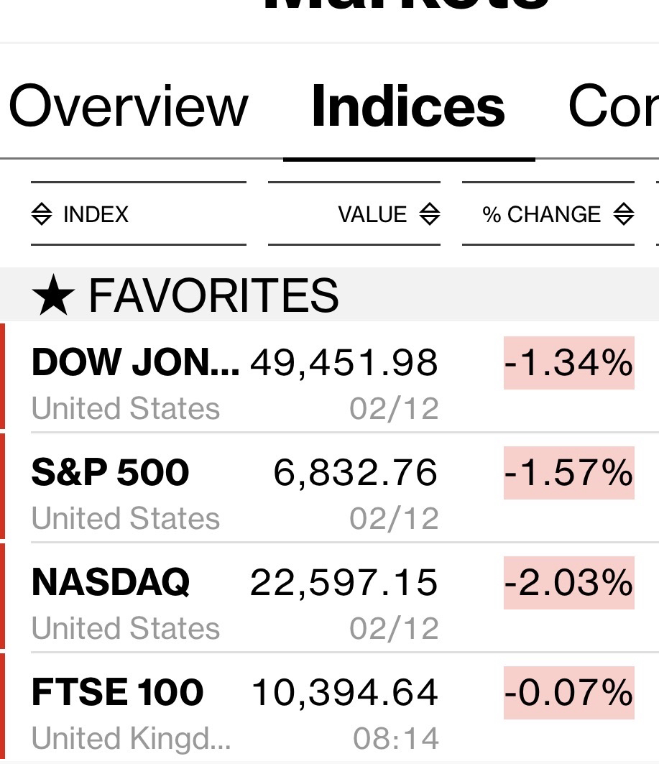The image size is (659, 764).
Task: Click the -0.07% change badge
Action: coord(568,692)
